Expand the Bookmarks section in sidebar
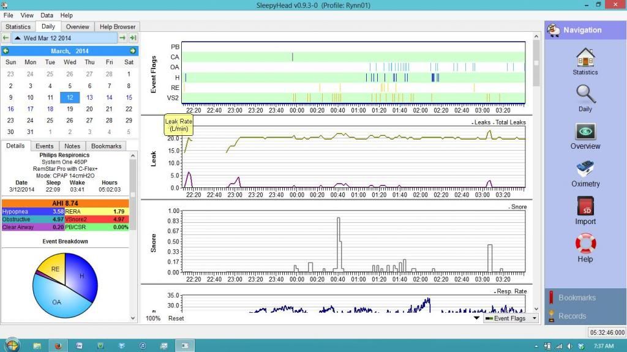Screen dimensions: 627x352 pos(576,298)
